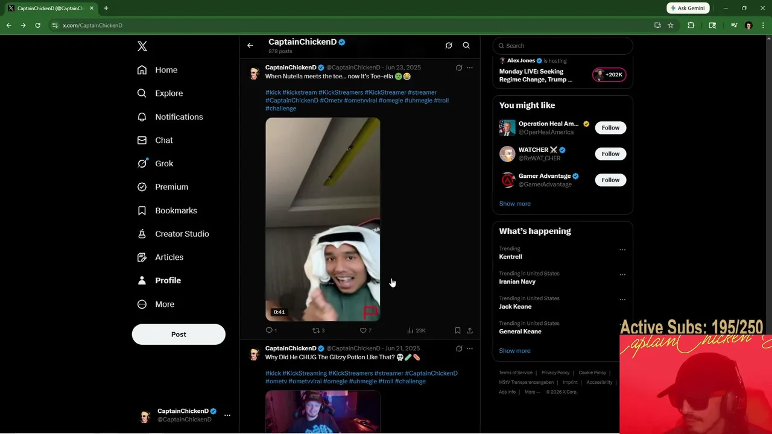This screenshot has height=434, width=772.
Task: Open Cookie Policy link
Action: coord(592,373)
